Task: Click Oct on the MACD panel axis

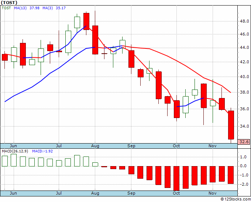Action: [x=176, y=193]
